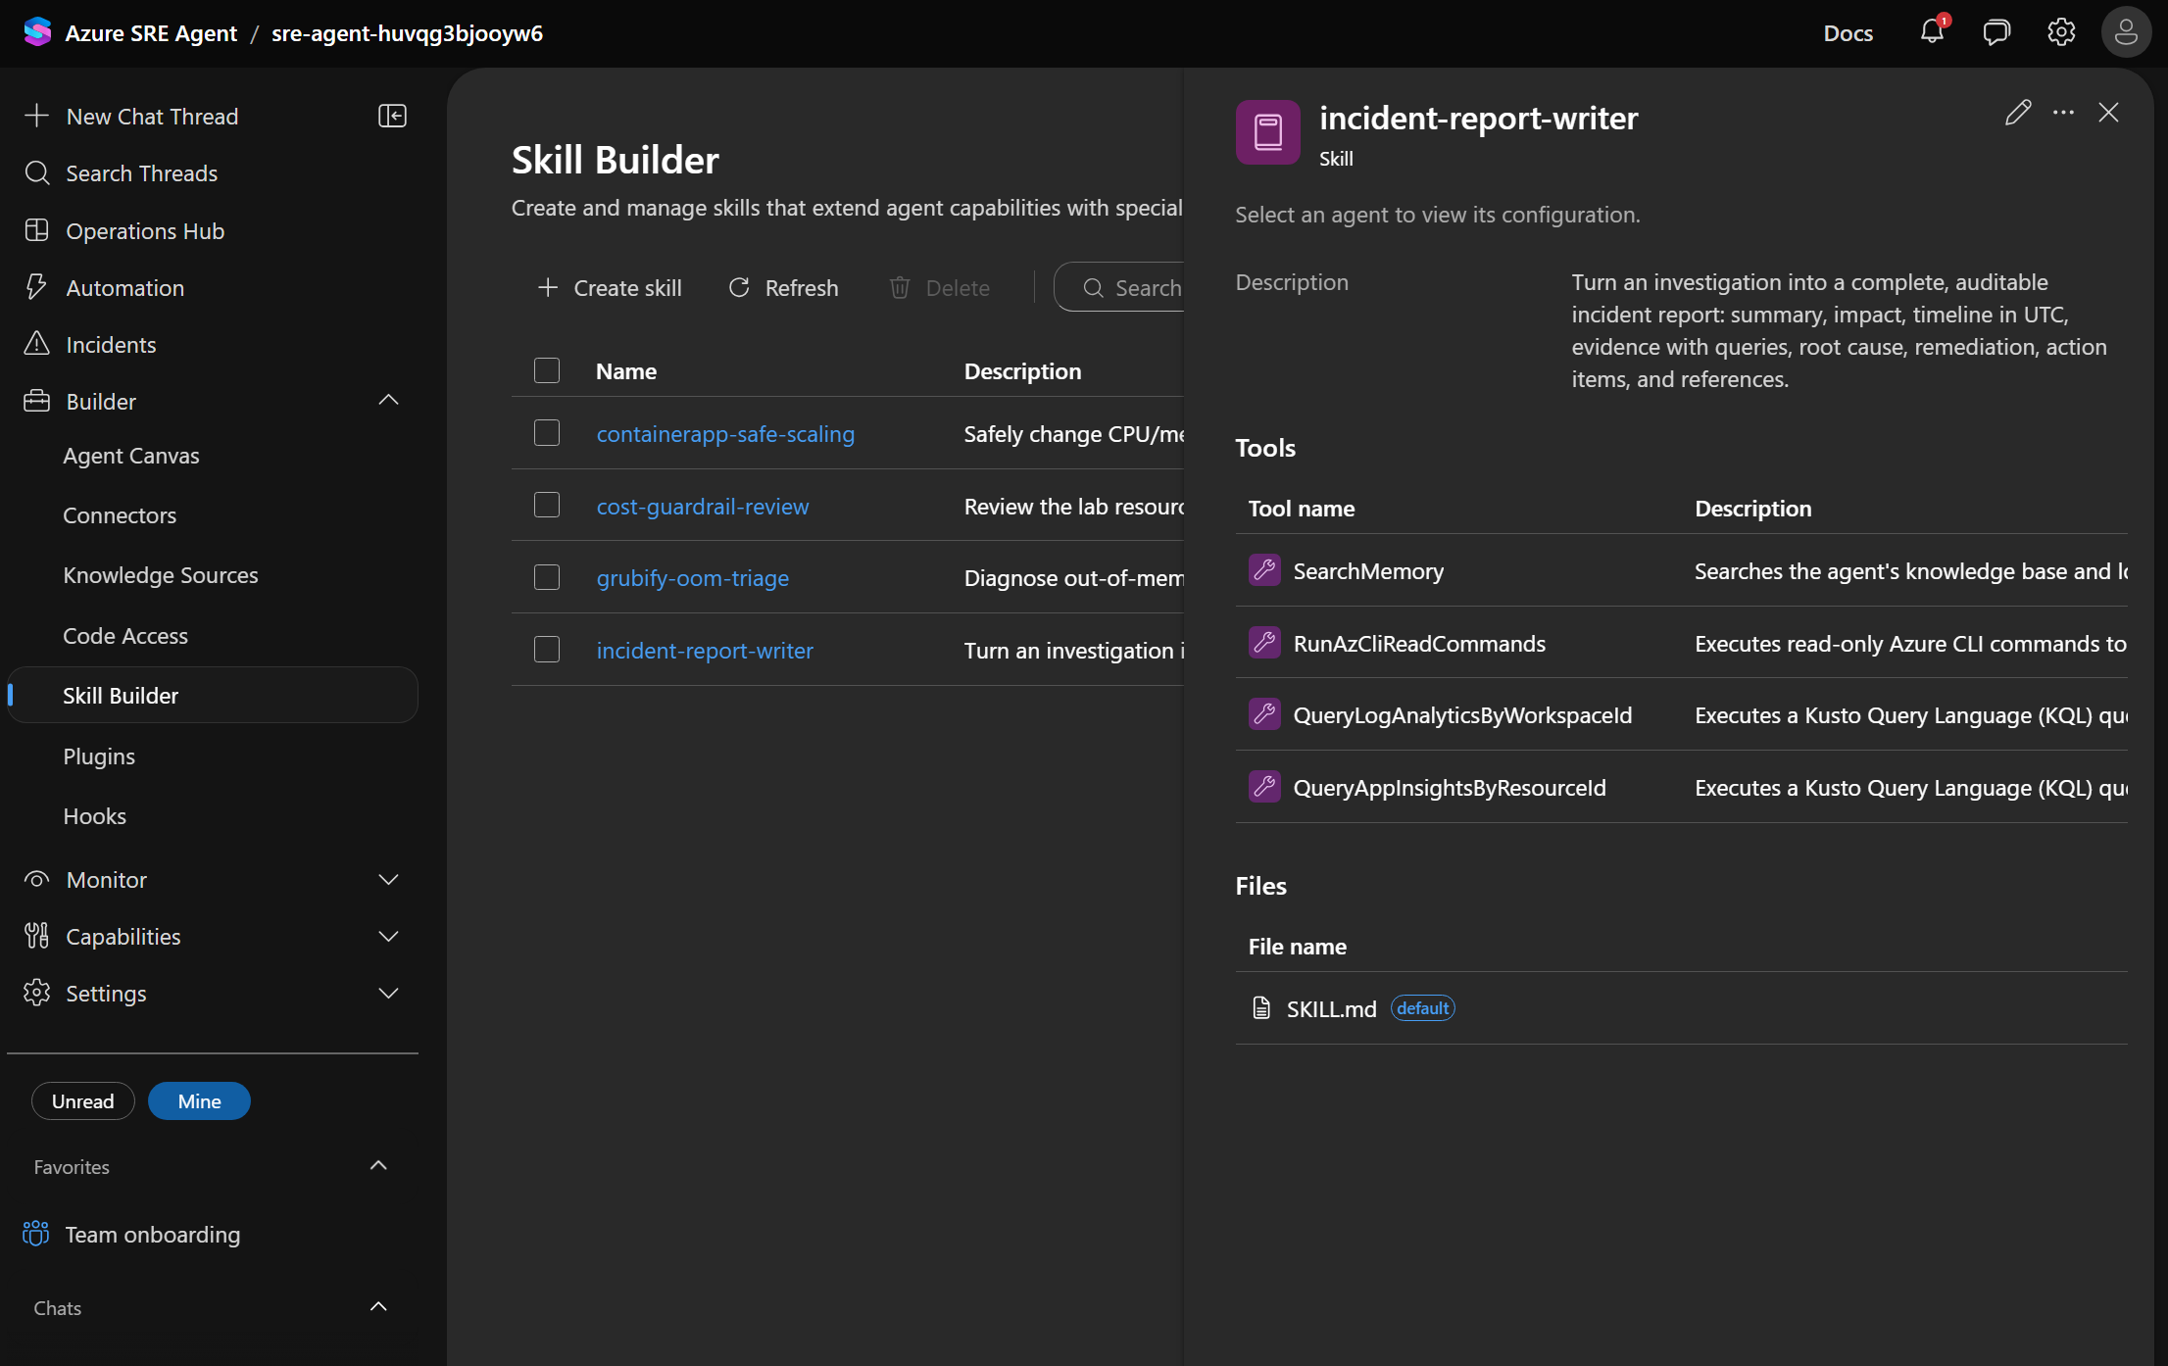
Task: Click the Create skill button
Action: click(610, 287)
